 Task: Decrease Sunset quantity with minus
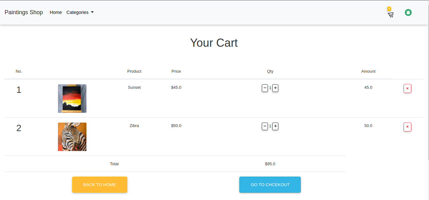(265, 88)
